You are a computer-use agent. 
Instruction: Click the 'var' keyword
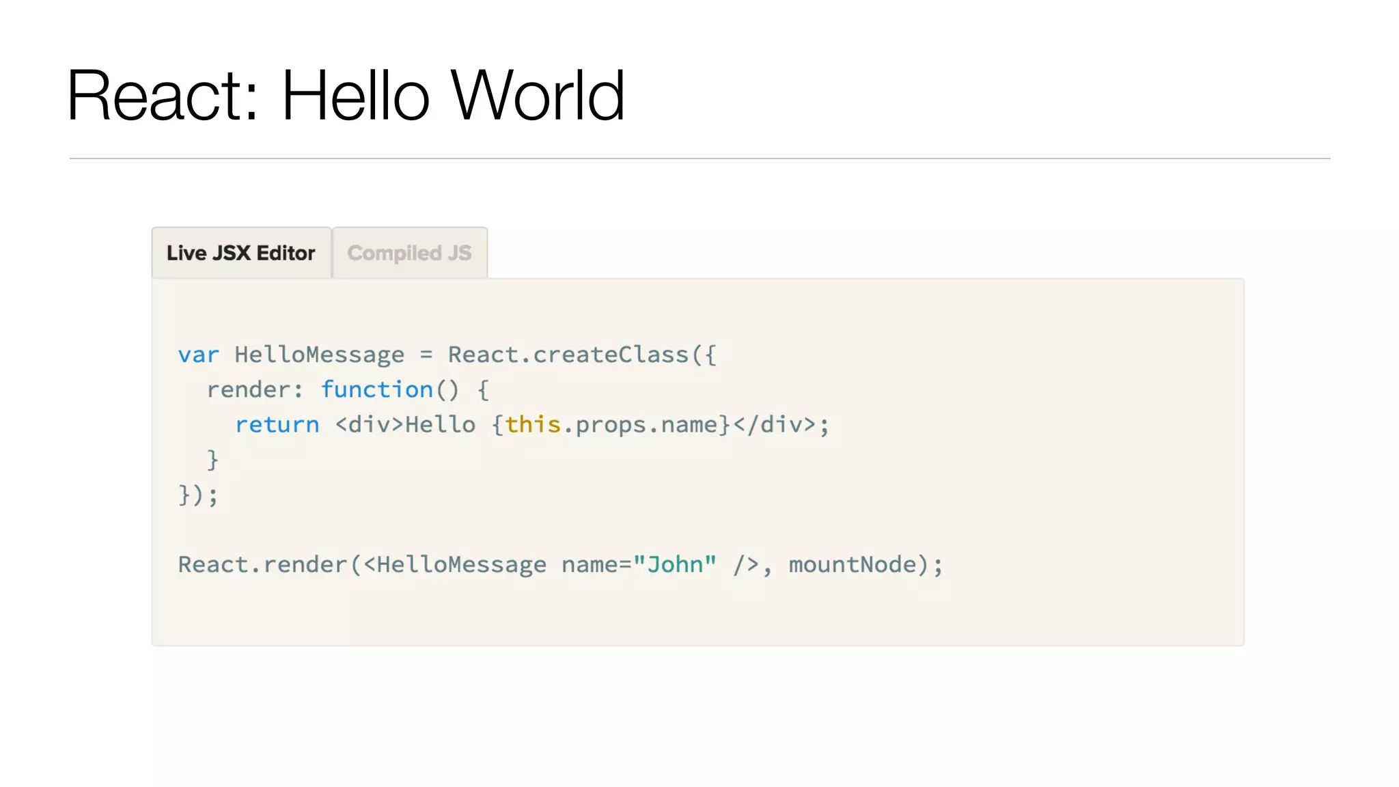point(199,355)
